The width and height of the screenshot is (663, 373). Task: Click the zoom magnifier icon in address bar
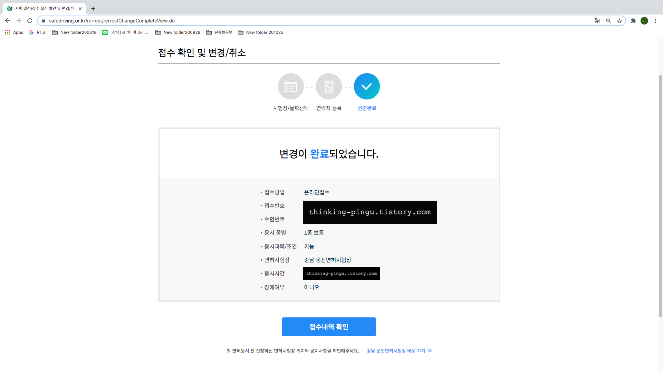(x=608, y=21)
